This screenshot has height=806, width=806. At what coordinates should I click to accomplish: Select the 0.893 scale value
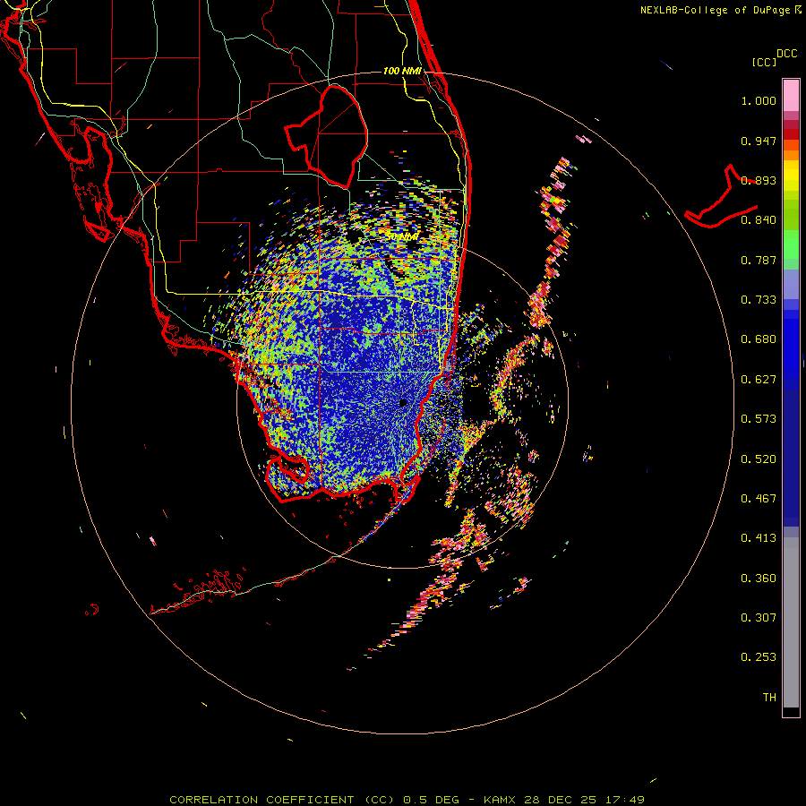759,180
